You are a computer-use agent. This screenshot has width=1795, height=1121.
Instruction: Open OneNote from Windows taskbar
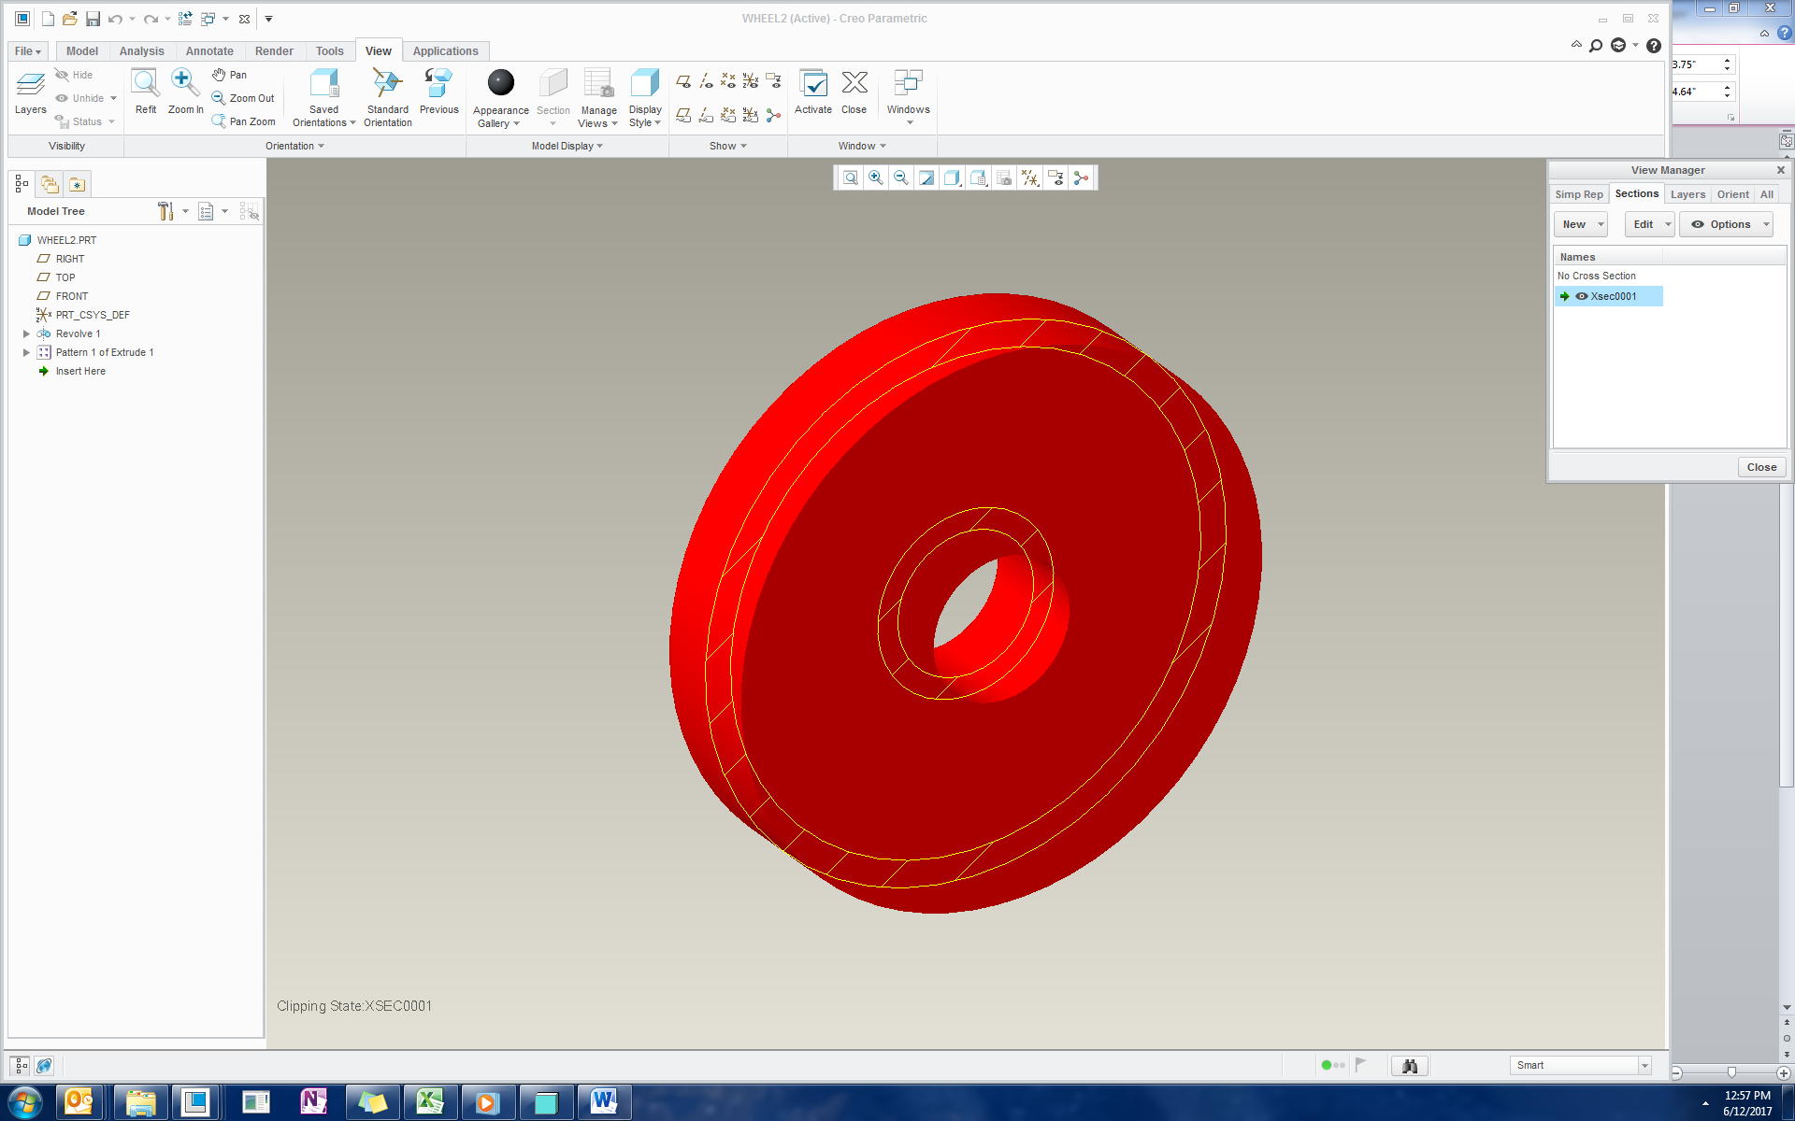pos(314,1102)
